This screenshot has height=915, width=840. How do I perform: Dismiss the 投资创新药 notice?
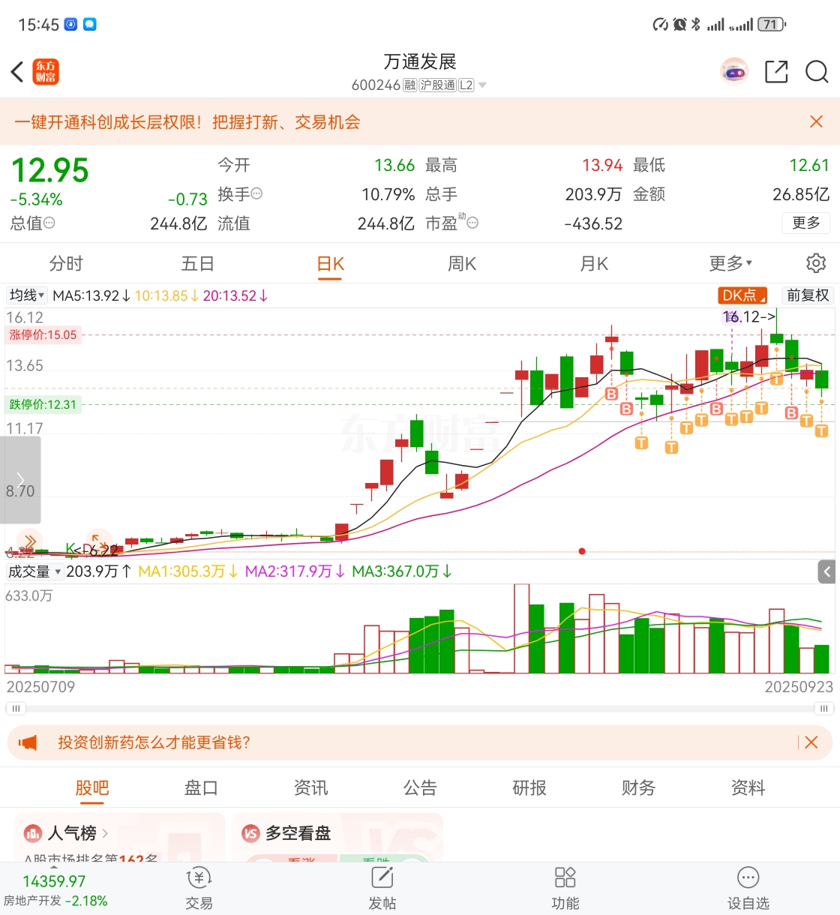[811, 742]
